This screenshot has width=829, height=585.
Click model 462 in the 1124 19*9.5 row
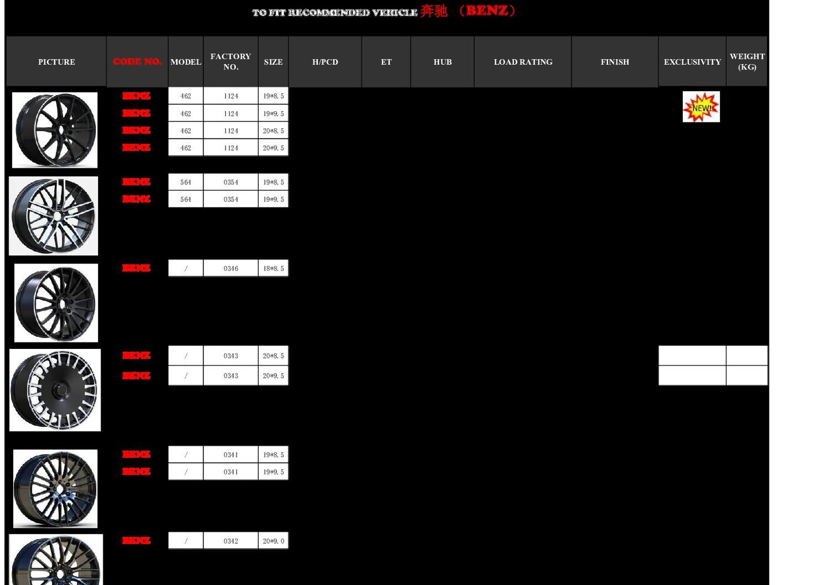186,113
